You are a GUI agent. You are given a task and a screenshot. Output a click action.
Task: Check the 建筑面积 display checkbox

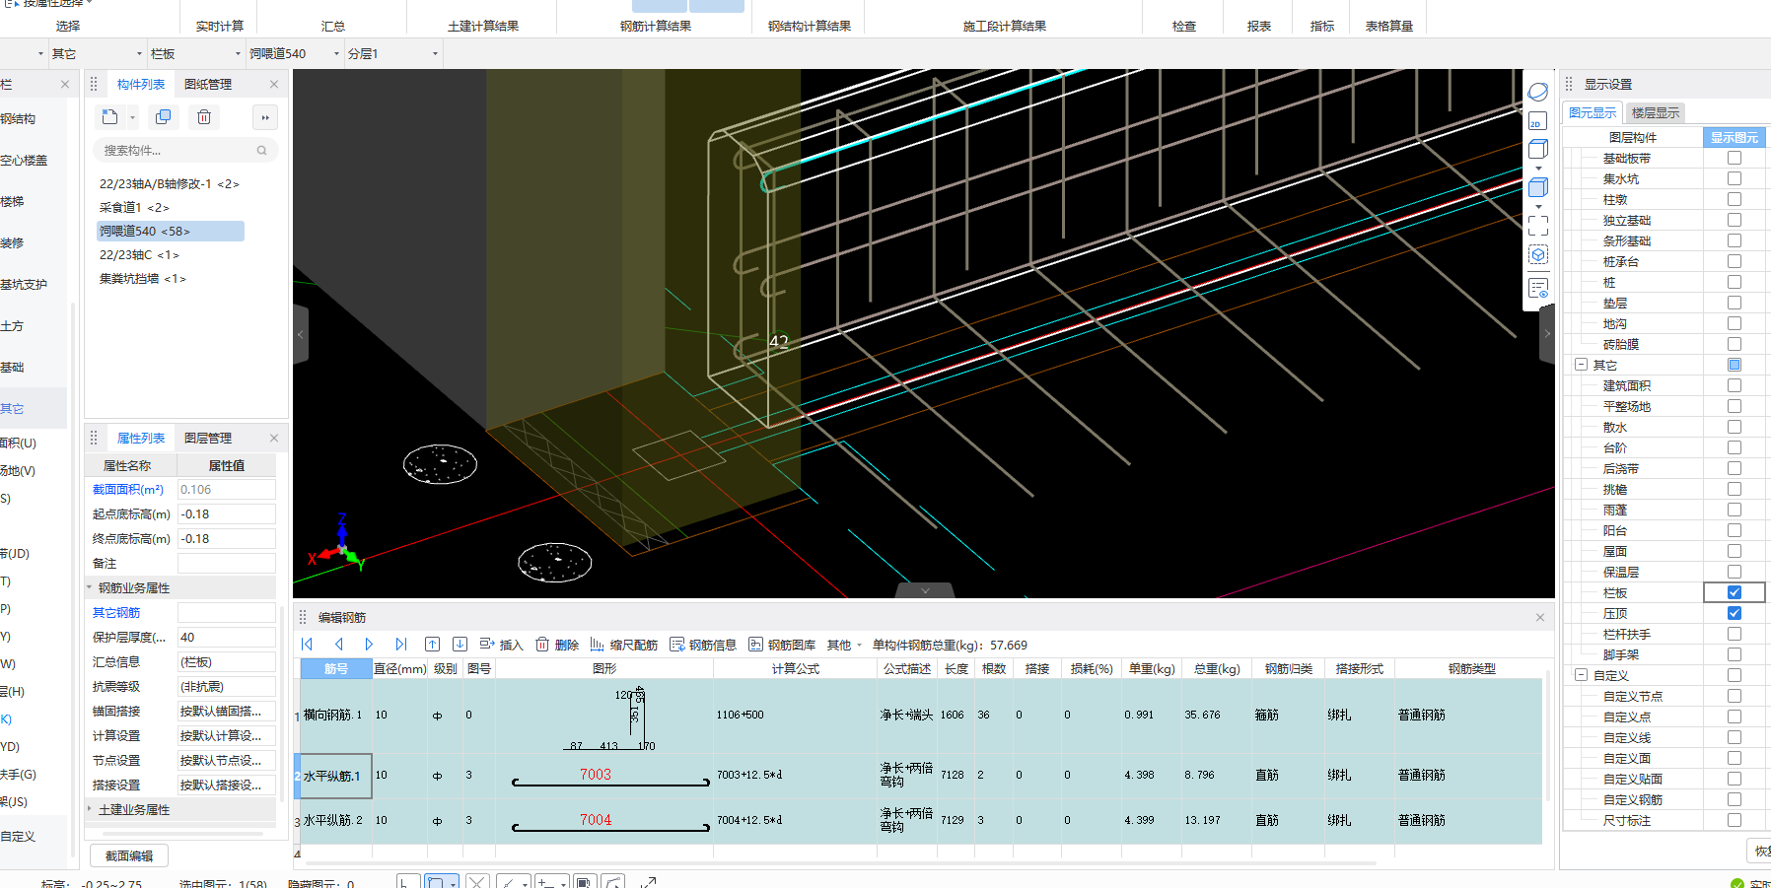tap(1735, 385)
